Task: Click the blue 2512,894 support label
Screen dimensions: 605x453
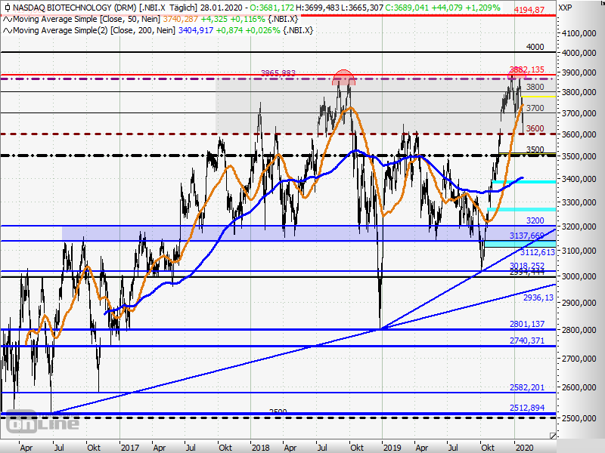Action: click(526, 408)
